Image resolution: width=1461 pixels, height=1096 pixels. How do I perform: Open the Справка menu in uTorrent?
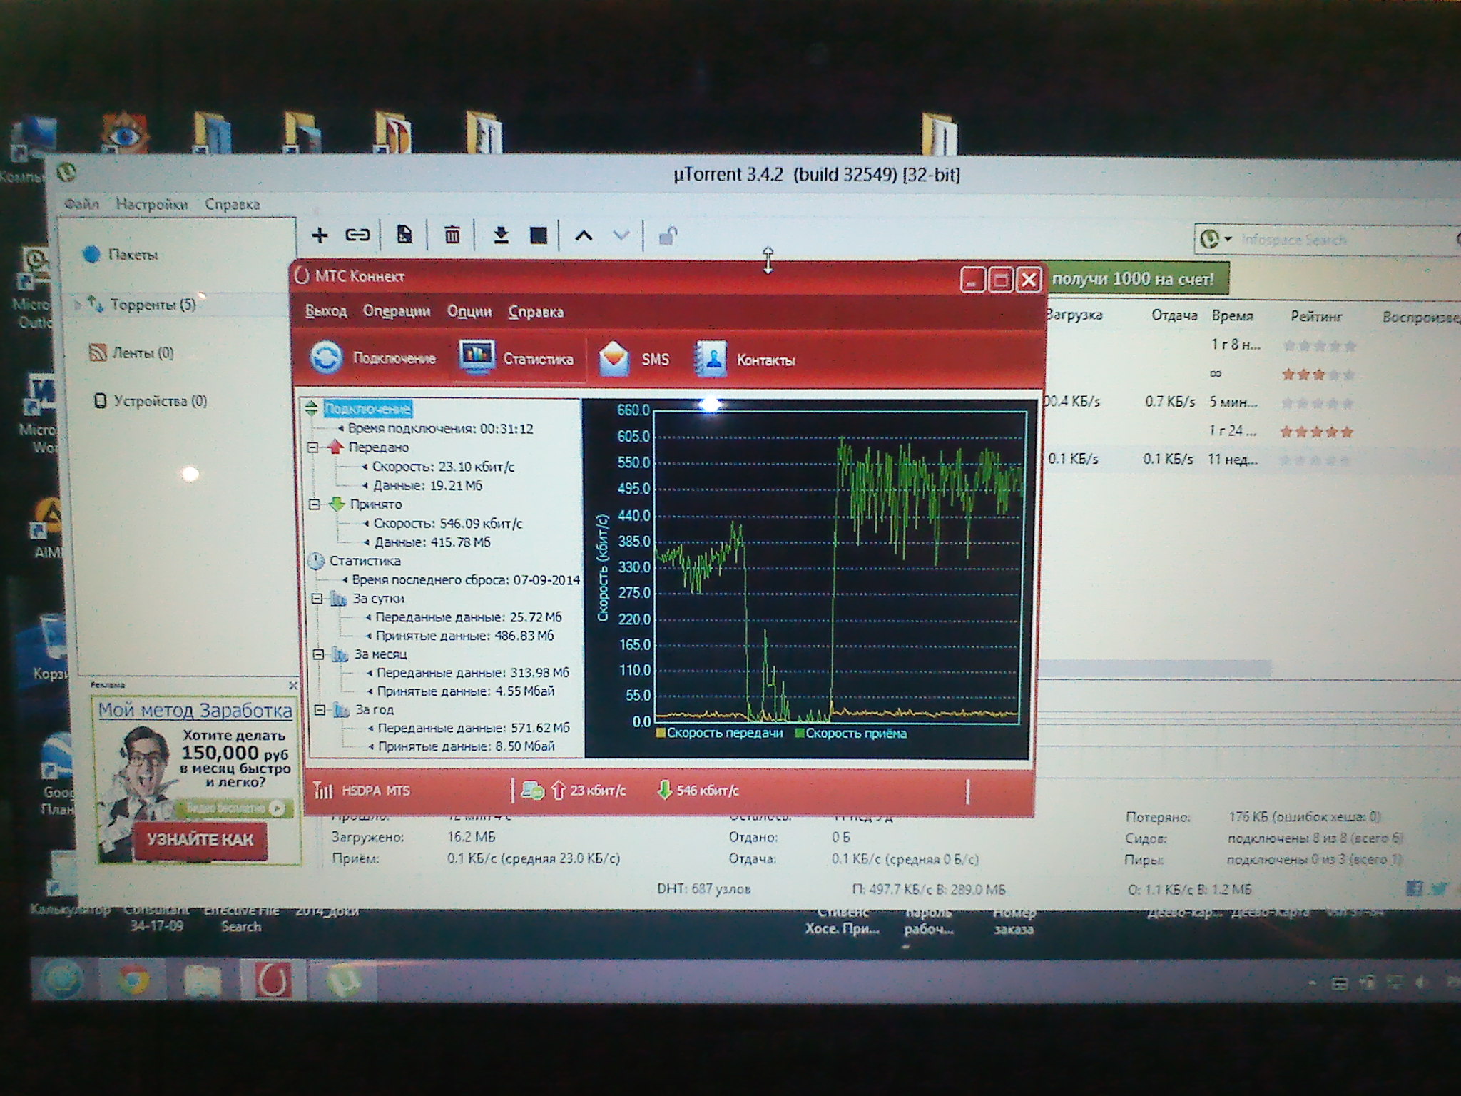[x=233, y=204]
